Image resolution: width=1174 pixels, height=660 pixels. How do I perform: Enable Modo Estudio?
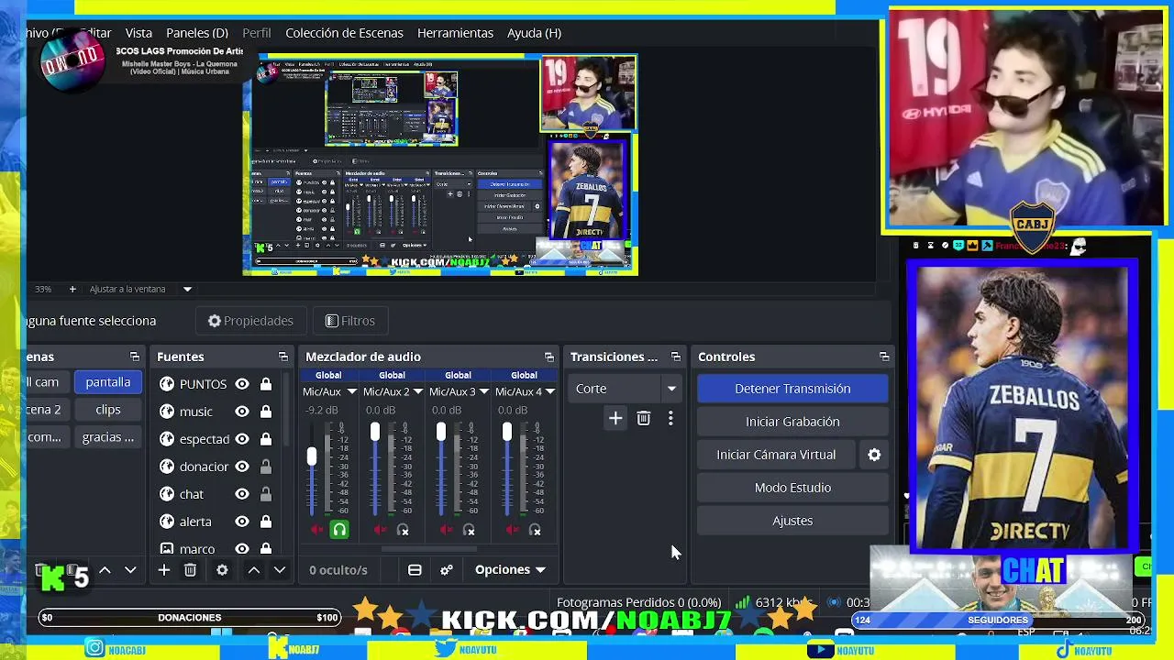click(792, 488)
